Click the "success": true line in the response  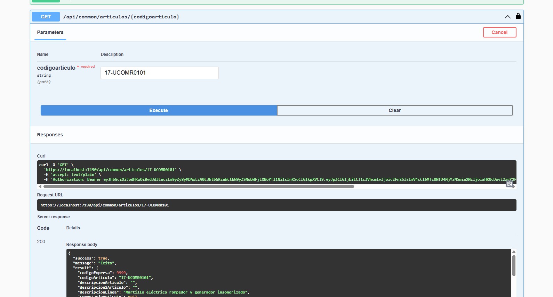(x=91, y=258)
